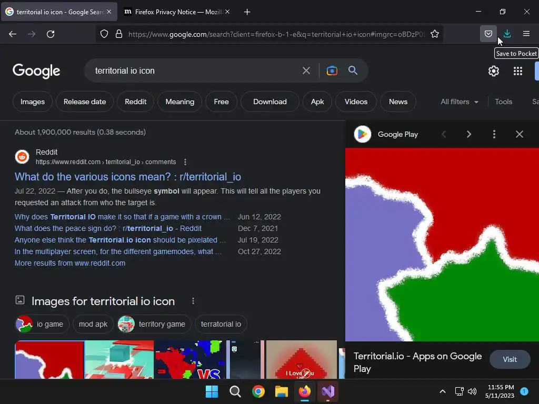Open More results from www.reddit.com
539x404 pixels.
click(70, 263)
